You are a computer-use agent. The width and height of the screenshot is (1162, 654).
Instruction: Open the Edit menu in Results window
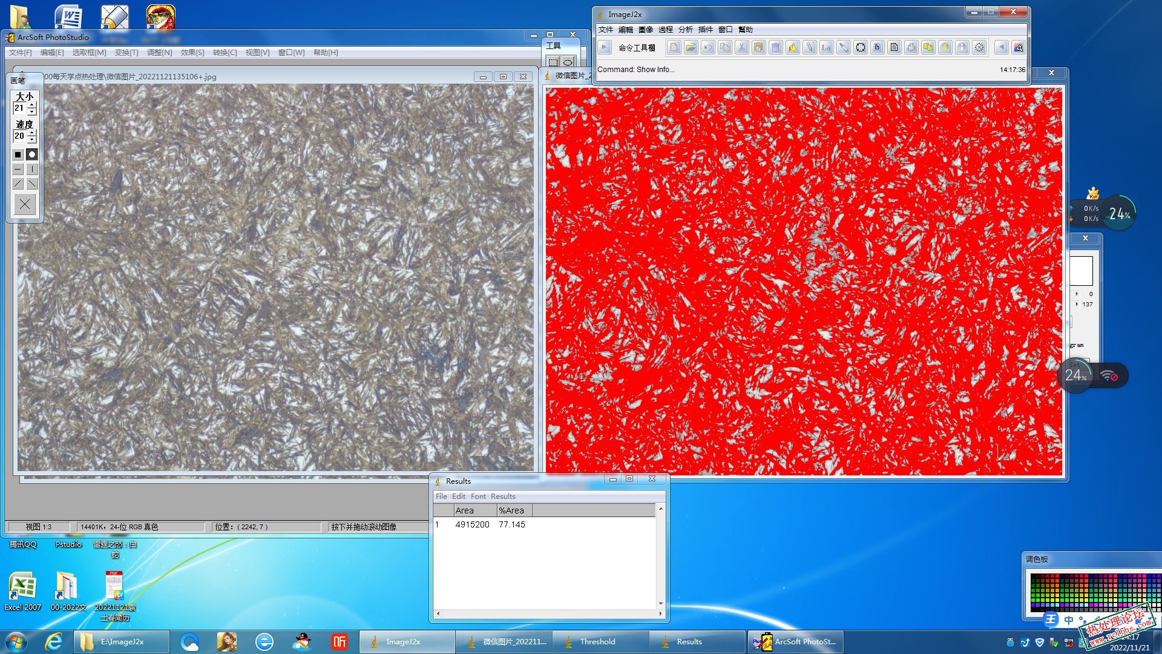pyautogui.click(x=459, y=497)
